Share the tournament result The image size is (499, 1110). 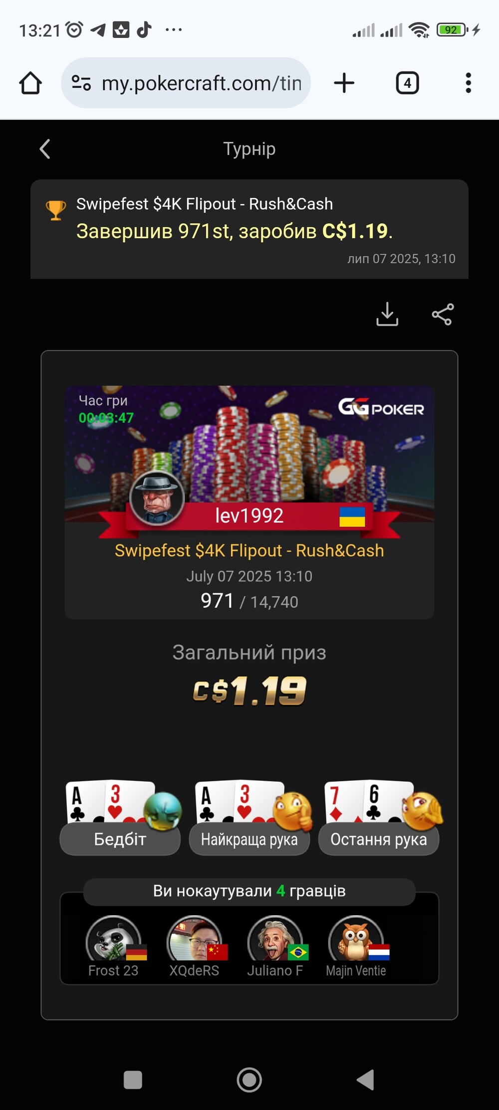tap(443, 314)
